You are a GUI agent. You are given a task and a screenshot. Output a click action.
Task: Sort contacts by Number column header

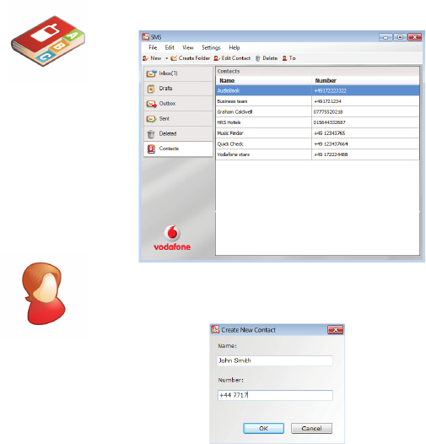coord(365,81)
